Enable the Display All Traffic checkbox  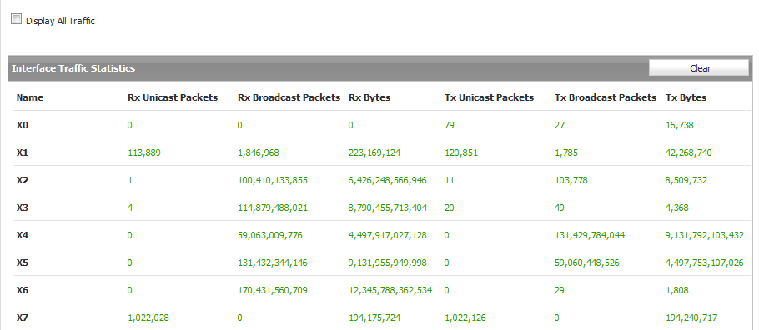(17, 19)
